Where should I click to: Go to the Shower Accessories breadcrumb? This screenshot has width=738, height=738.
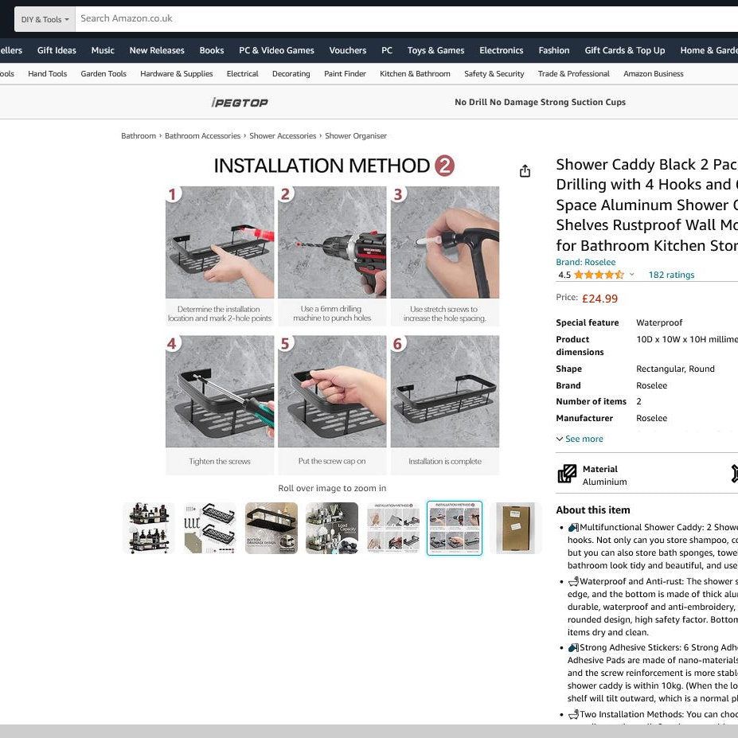point(283,136)
